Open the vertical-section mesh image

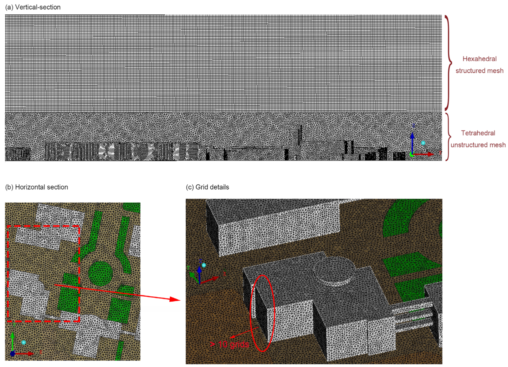coord(223,88)
